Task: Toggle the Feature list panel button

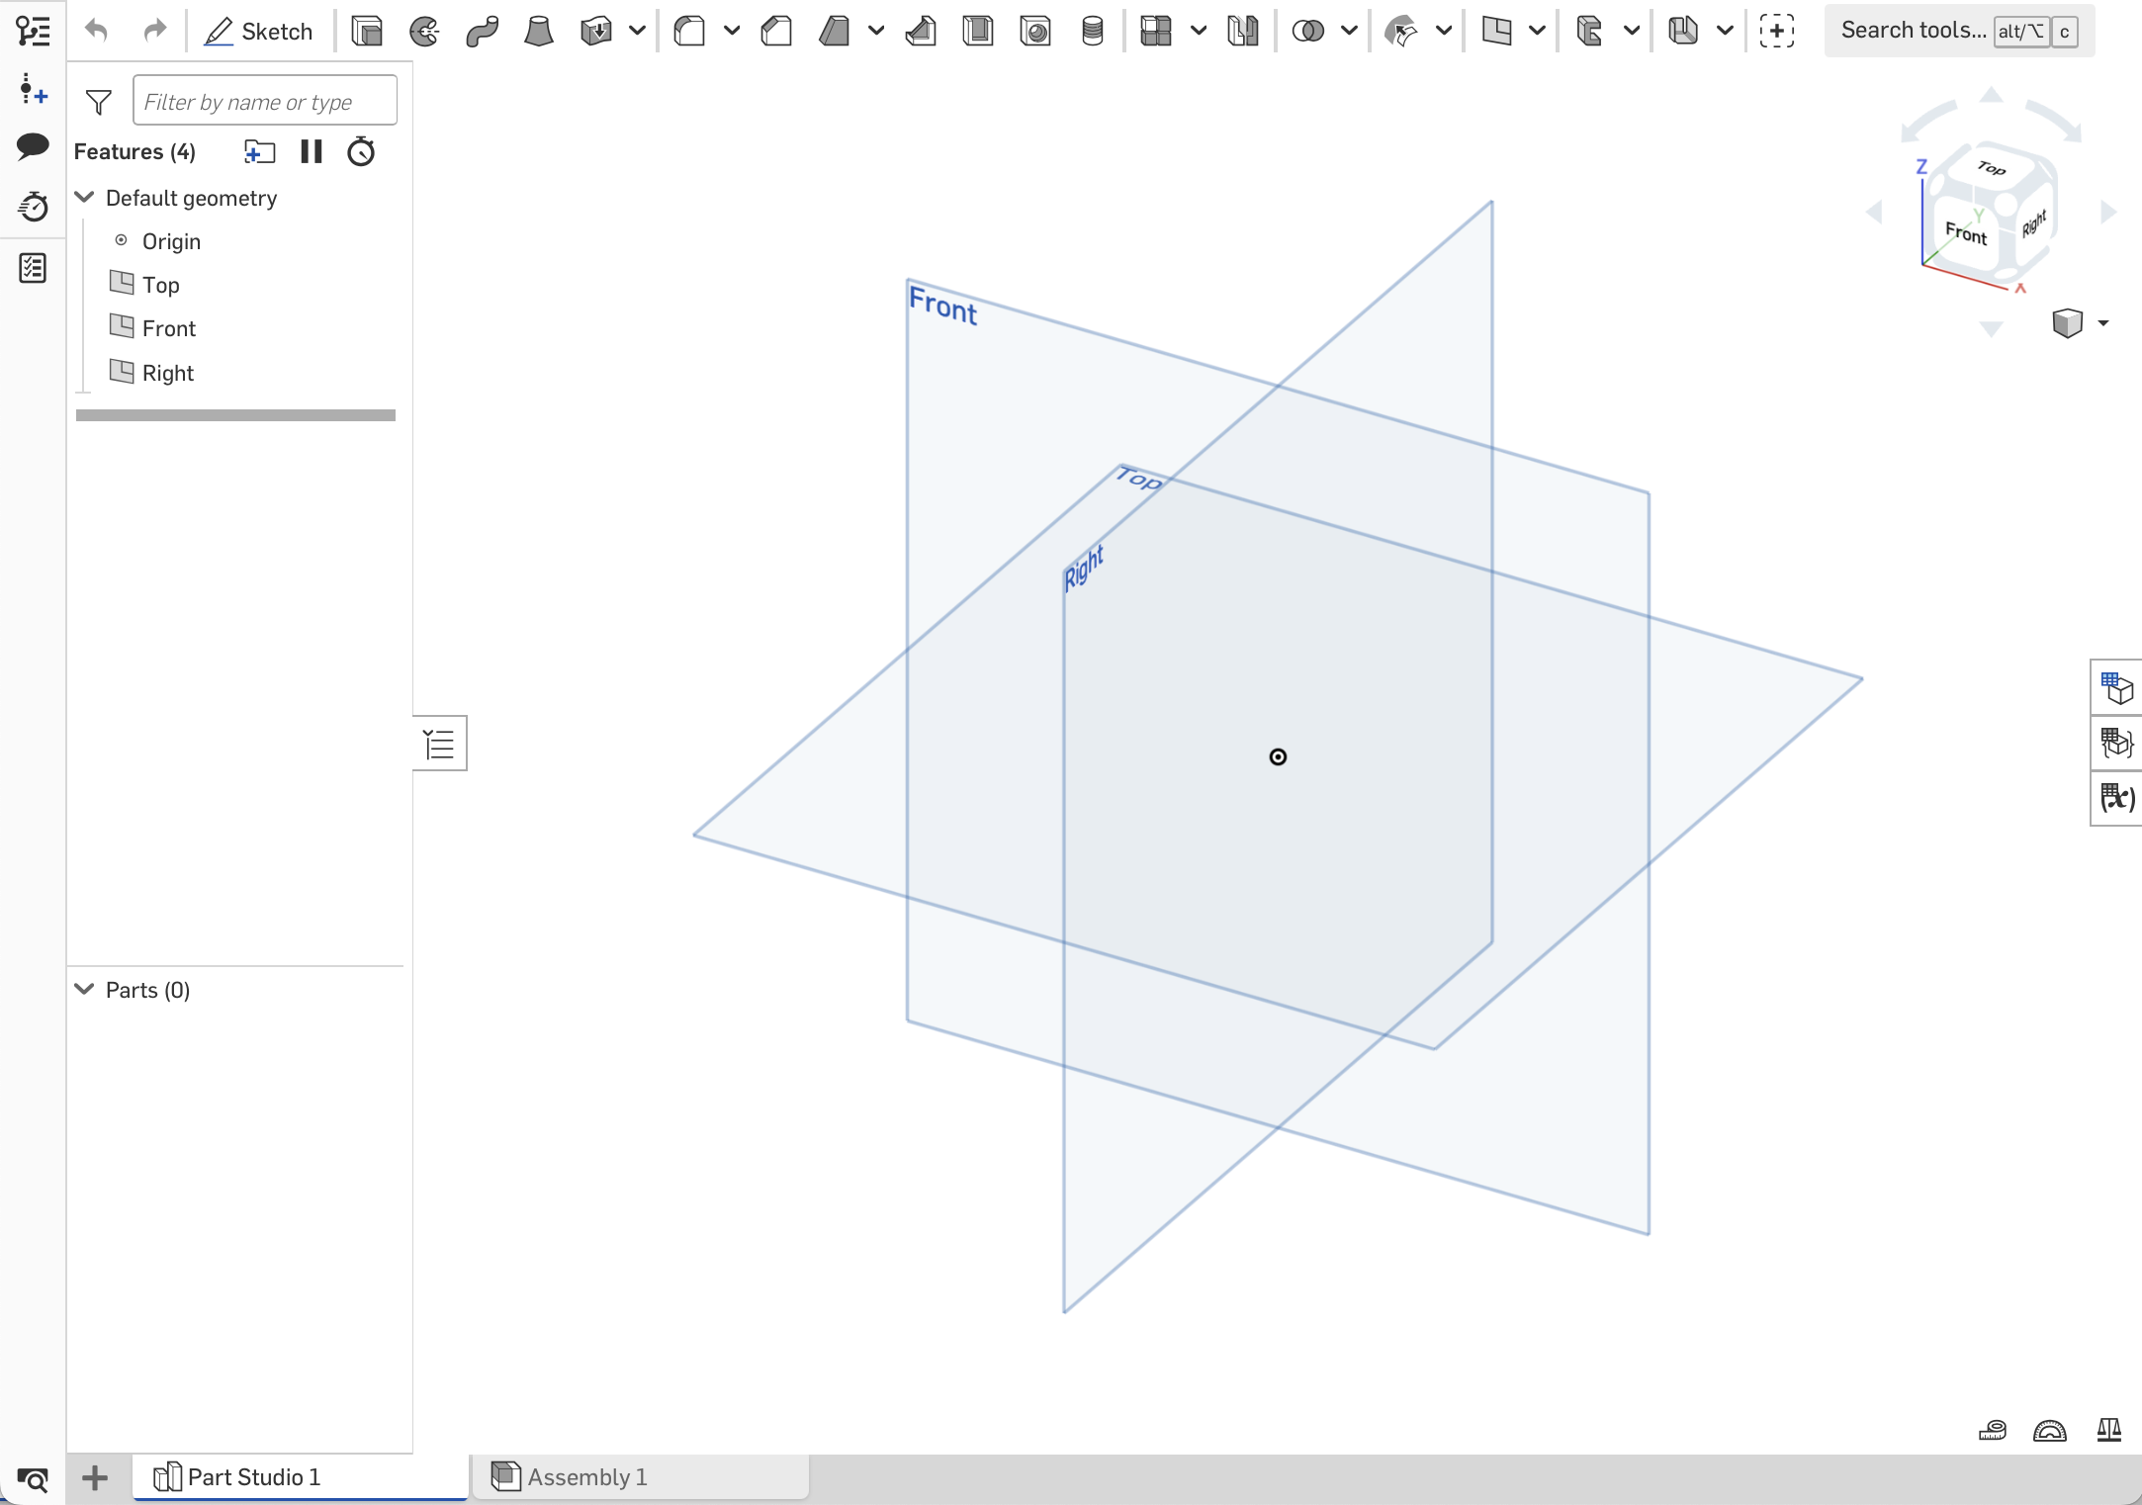Action: coord(440,744)
